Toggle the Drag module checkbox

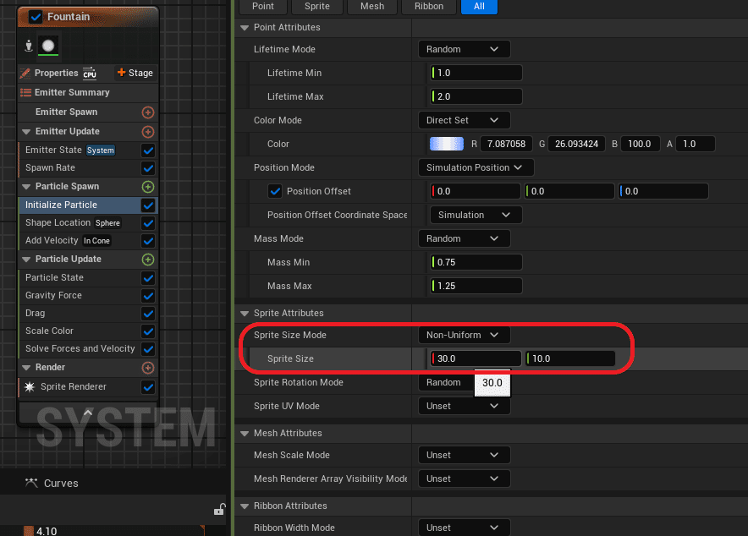(x=148, y=314)
